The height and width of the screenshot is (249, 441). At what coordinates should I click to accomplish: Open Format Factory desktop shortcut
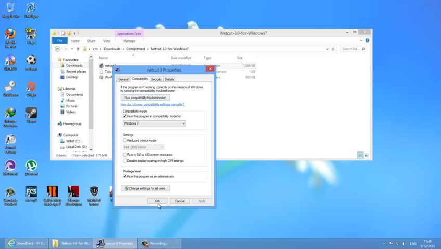pos(10,144)
